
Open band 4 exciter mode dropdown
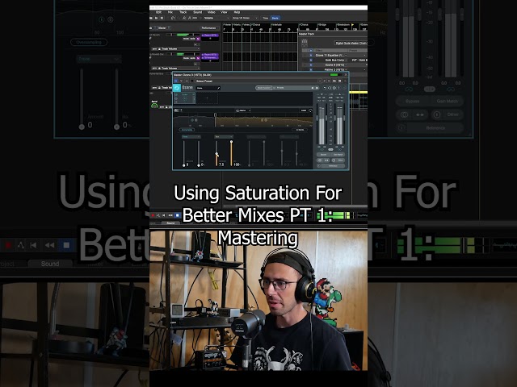point(289,136)
